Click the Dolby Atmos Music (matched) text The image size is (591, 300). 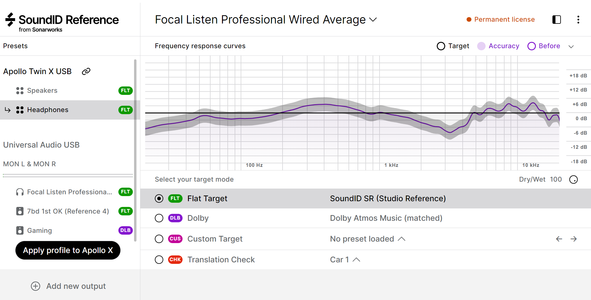tap(386, 218)
